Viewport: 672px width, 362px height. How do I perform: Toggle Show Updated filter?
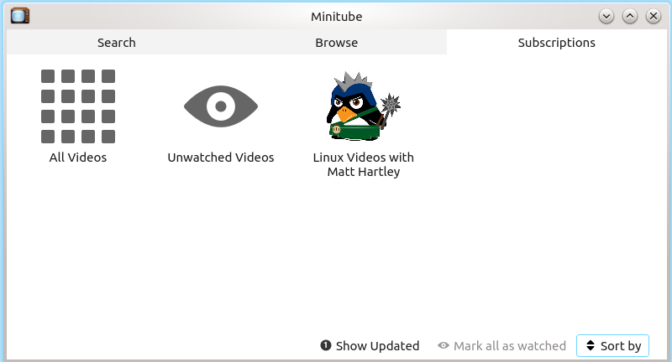[370, 345]
